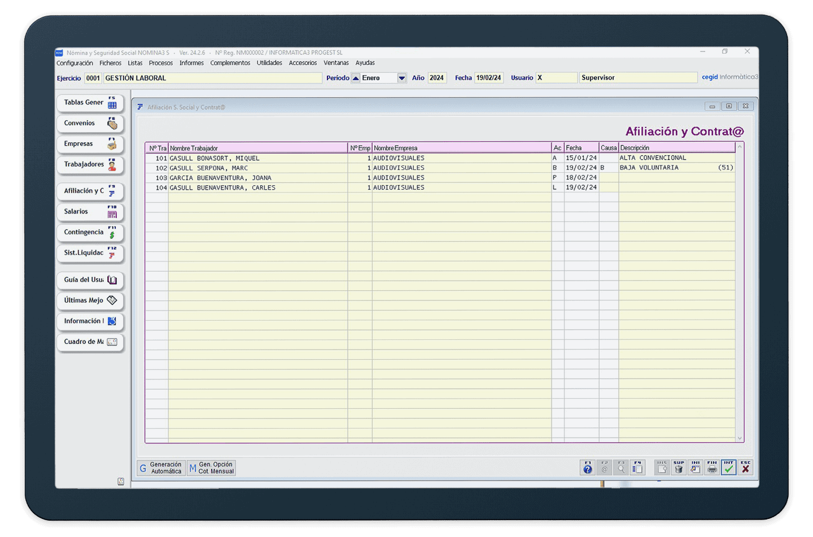Open the F4 list view icon
Image resolution: width=813 pixels, height=537 pixels.
(637, 468)
